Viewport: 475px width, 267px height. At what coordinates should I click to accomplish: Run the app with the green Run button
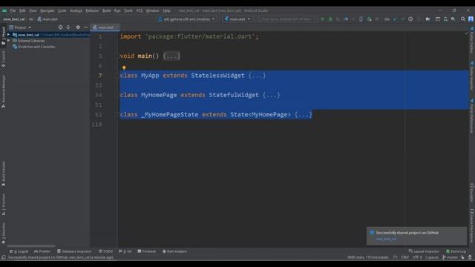point(323,19)
